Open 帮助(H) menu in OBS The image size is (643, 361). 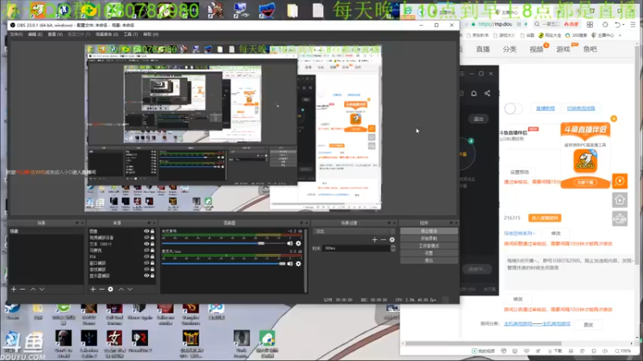151,34
